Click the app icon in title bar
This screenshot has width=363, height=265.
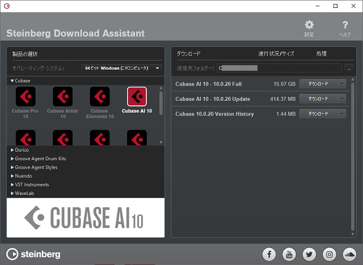7,6
